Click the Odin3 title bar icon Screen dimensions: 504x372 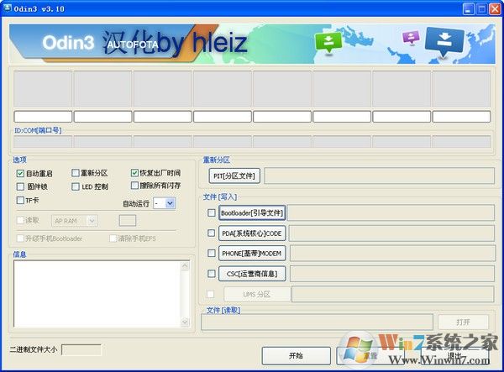point(7,8)
